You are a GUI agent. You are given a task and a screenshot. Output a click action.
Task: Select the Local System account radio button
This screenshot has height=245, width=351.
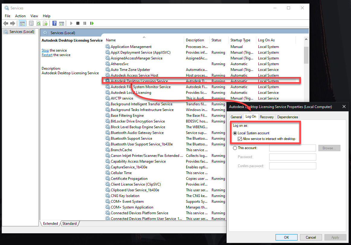click(235, 133)
